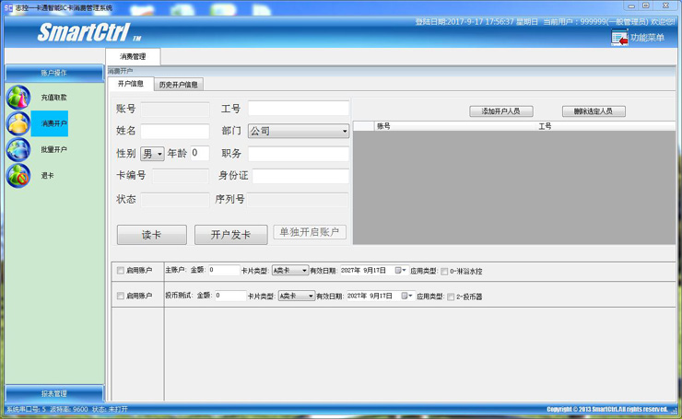Click the 读卡 button
This screenshot has height=419, width=682.
[x=151, y=235]
